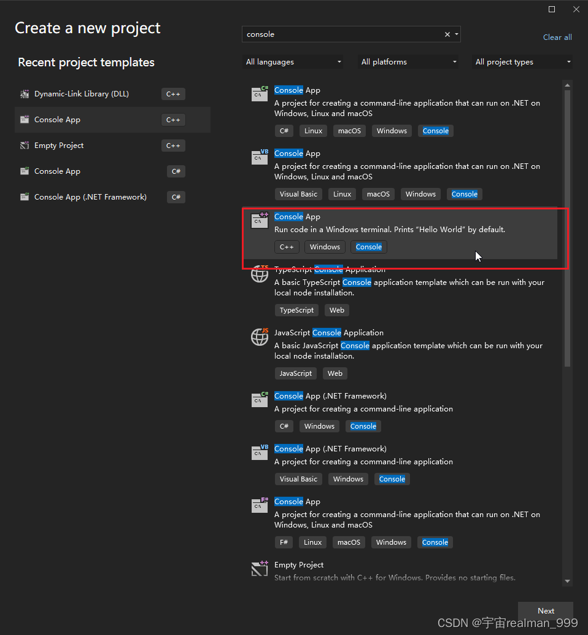Image resolution: width=588 pixels, height=635 pixels.
Task: Open the All platforms filter dropdown
Action: [408, 62]
